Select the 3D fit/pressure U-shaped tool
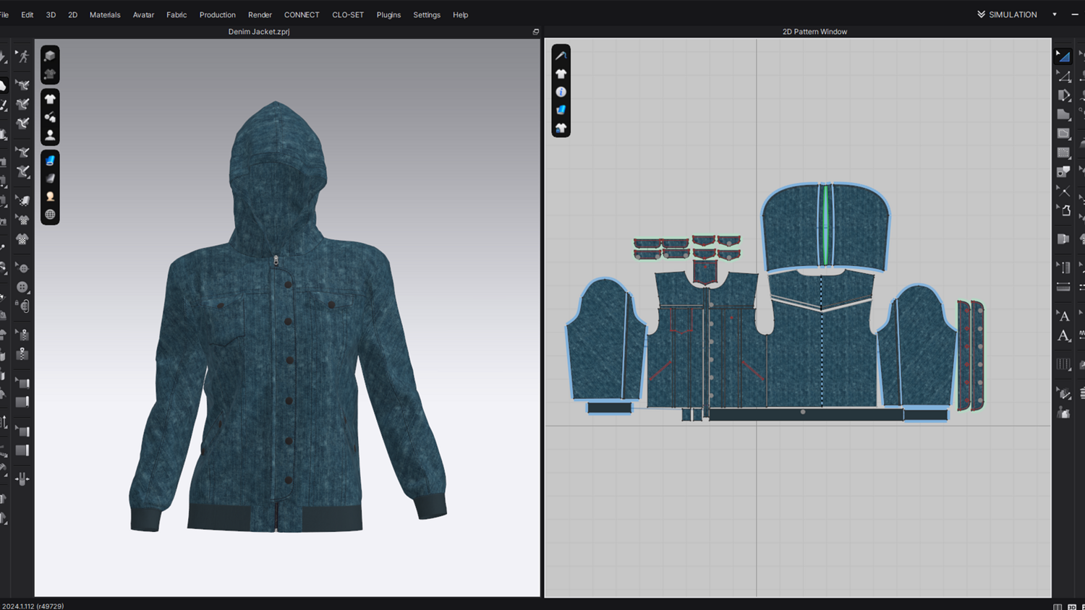Viewport: 1085px width, 610px height. pyautogui.click(x=23, y=478)
